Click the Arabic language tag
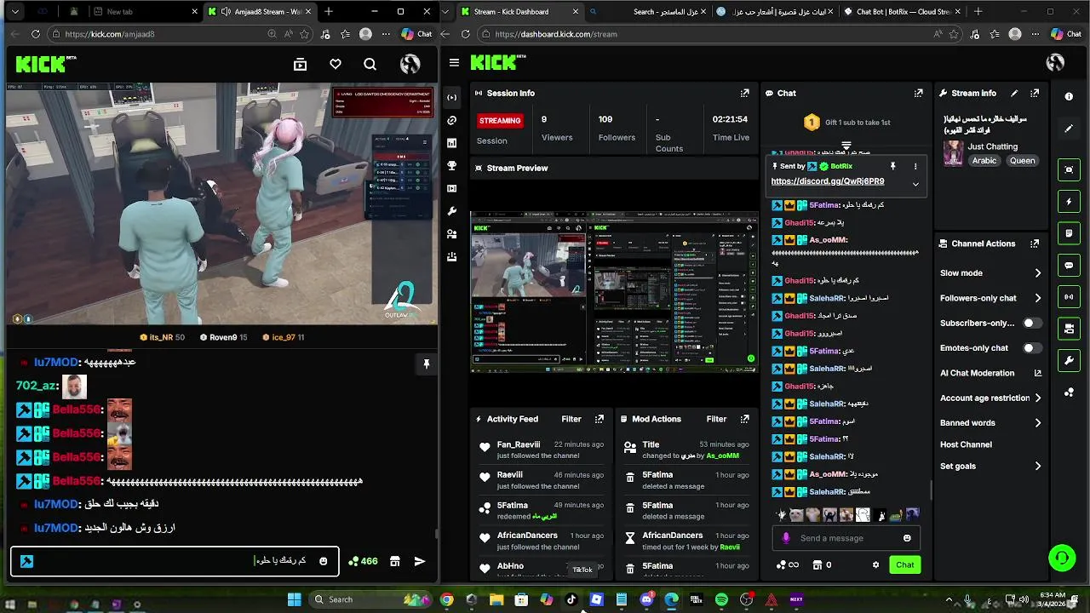Viewport: 1090px width, 613px height. point(984,161)
